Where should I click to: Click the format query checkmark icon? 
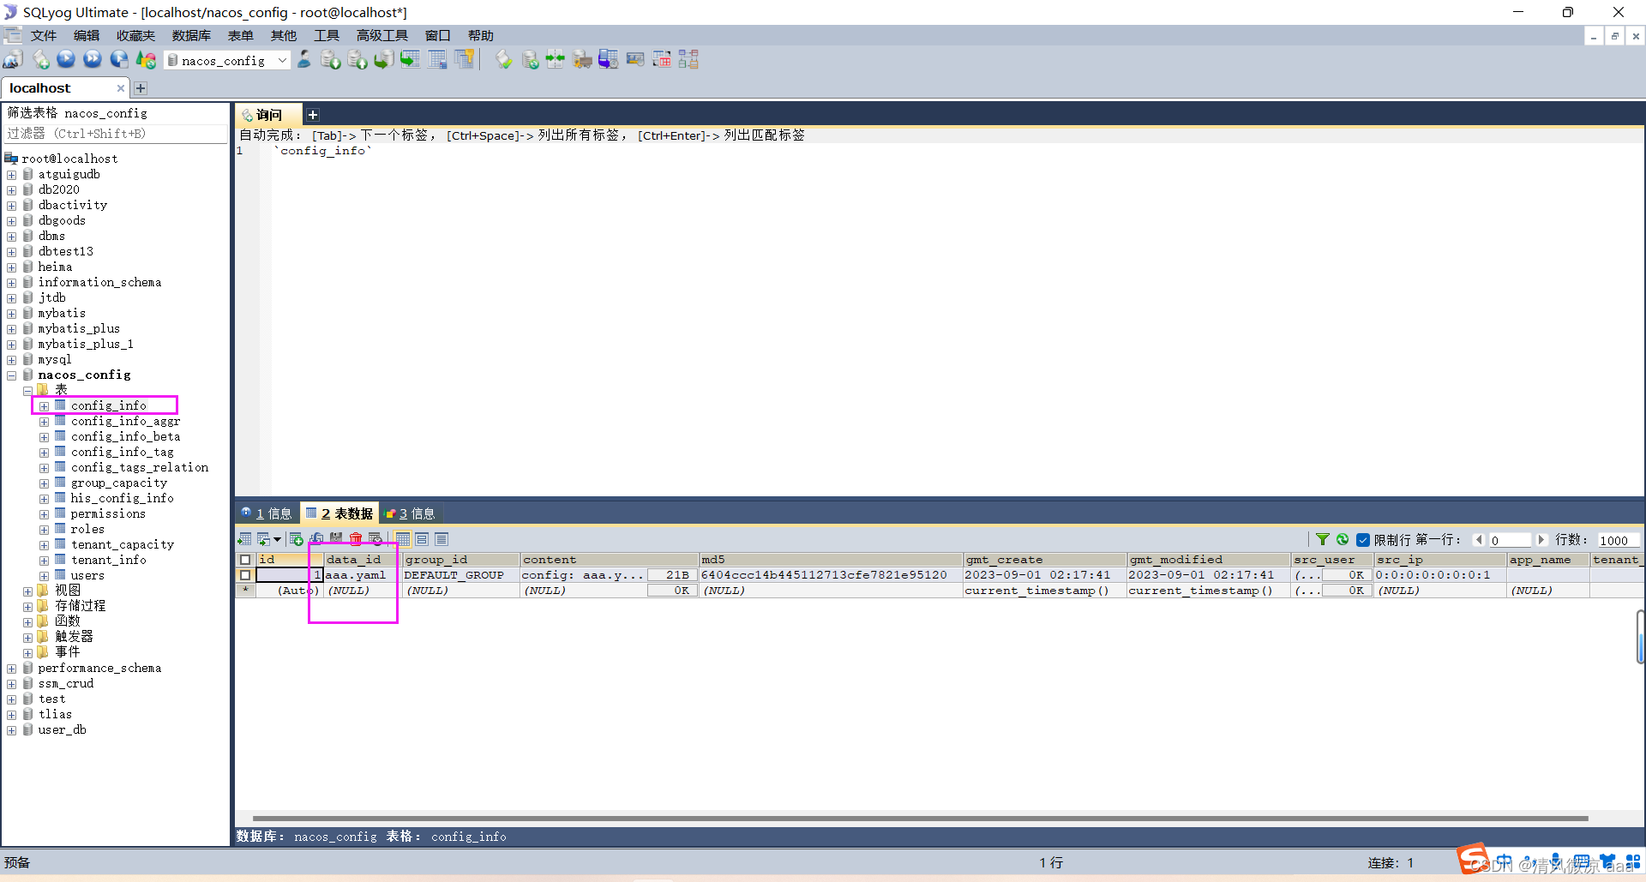tap(504, 59)
